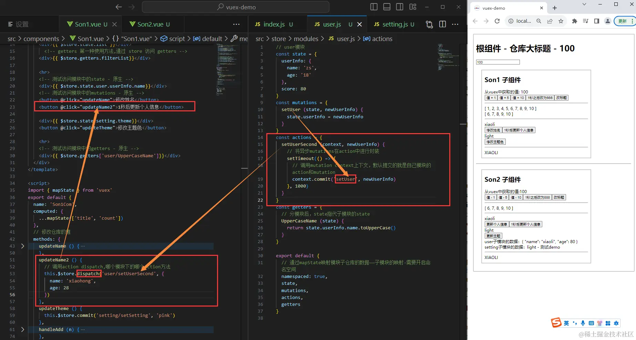Click Son2 '值 - 10' button

[516, 198]
